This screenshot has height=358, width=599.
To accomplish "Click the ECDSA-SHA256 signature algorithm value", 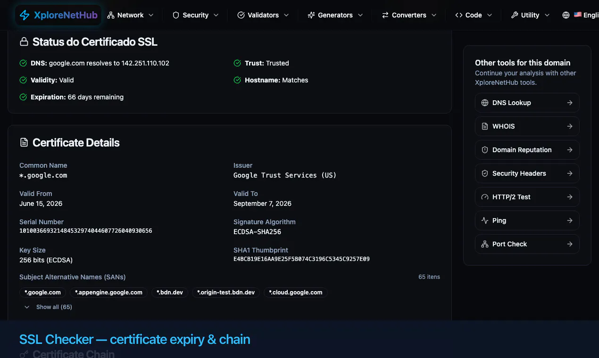I will (x=258, y=232).
